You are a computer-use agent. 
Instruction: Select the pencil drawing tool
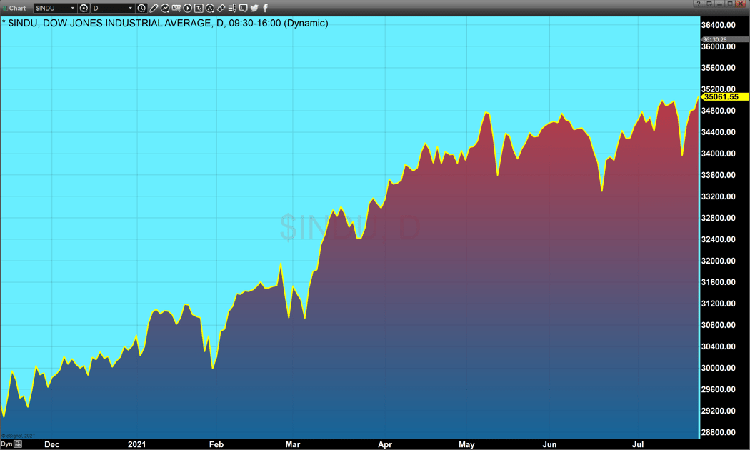154,8
